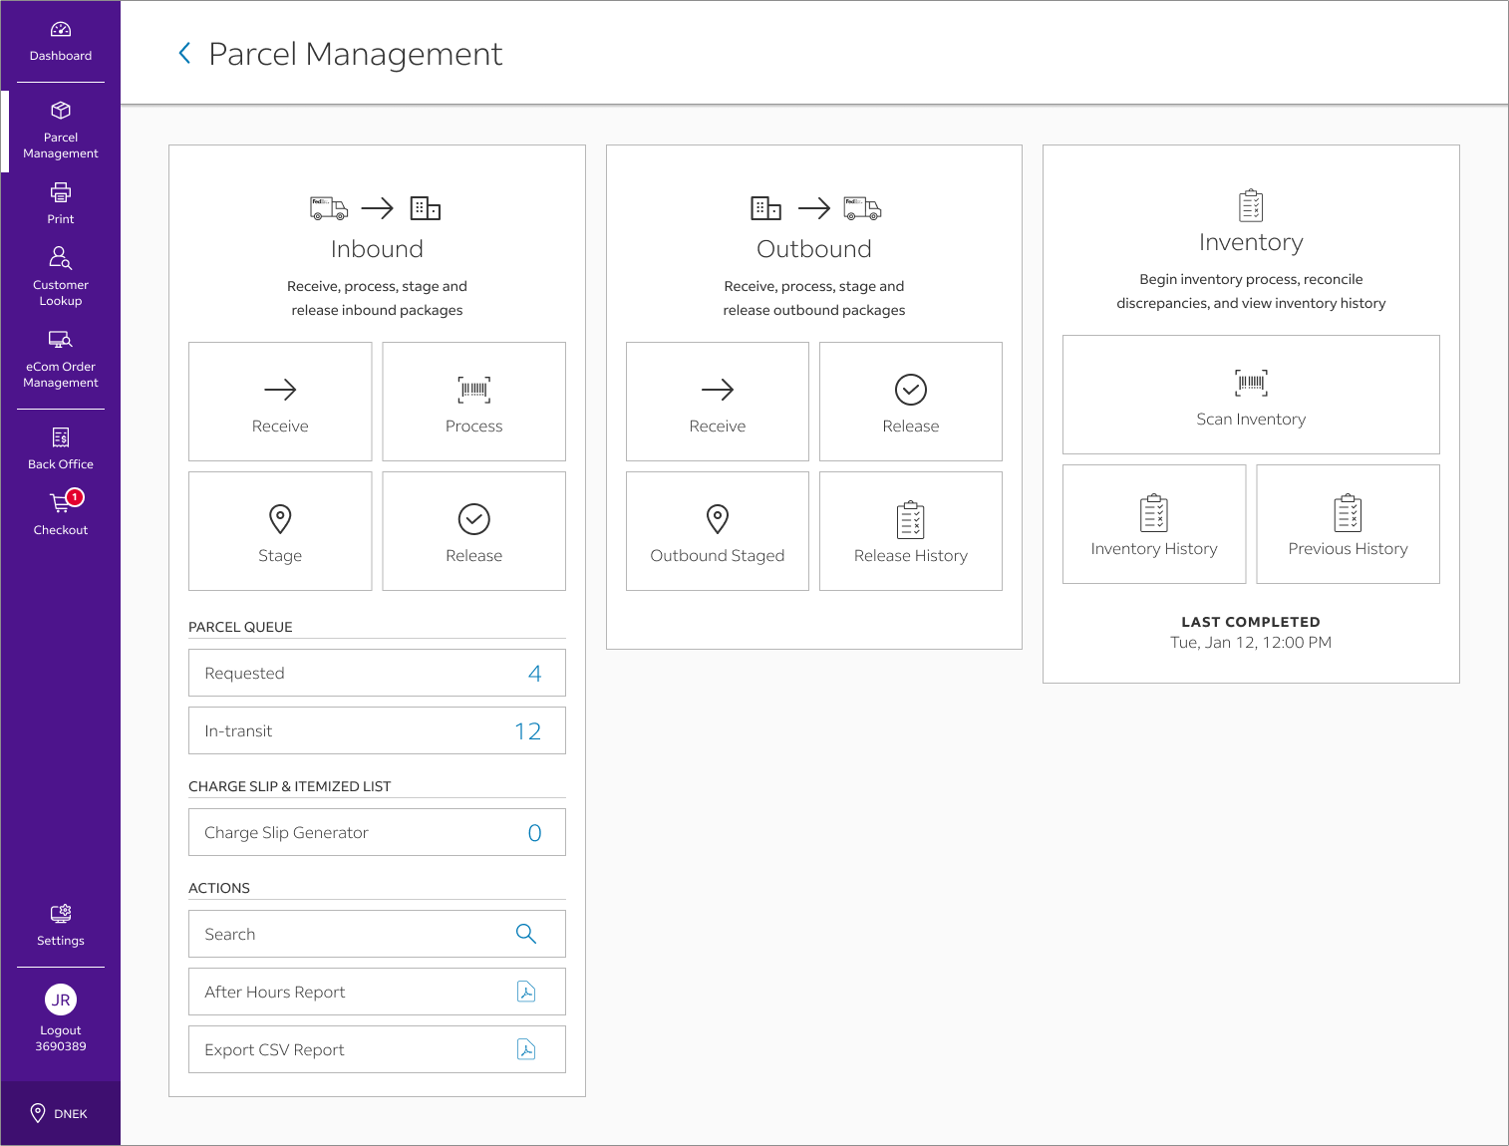The image size is (1509, 1146).
Task: Open the Previous History tile
Action: click(x=1349, y=524)
